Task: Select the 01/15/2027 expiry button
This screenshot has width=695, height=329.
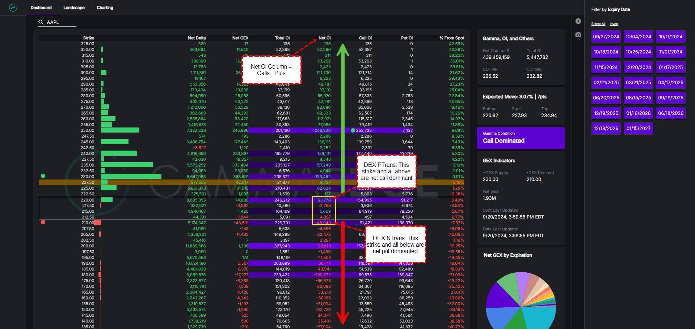Action: 638,128
